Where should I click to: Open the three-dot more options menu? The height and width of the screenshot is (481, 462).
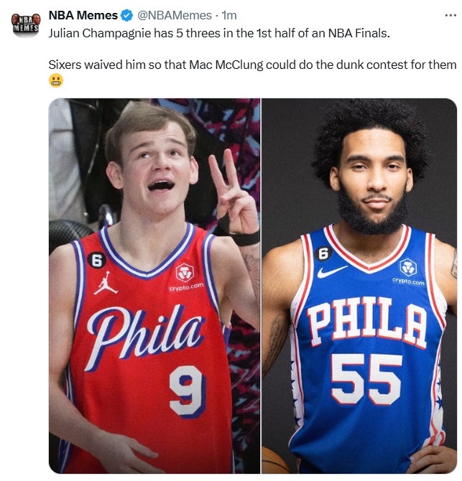pos(451,15)
